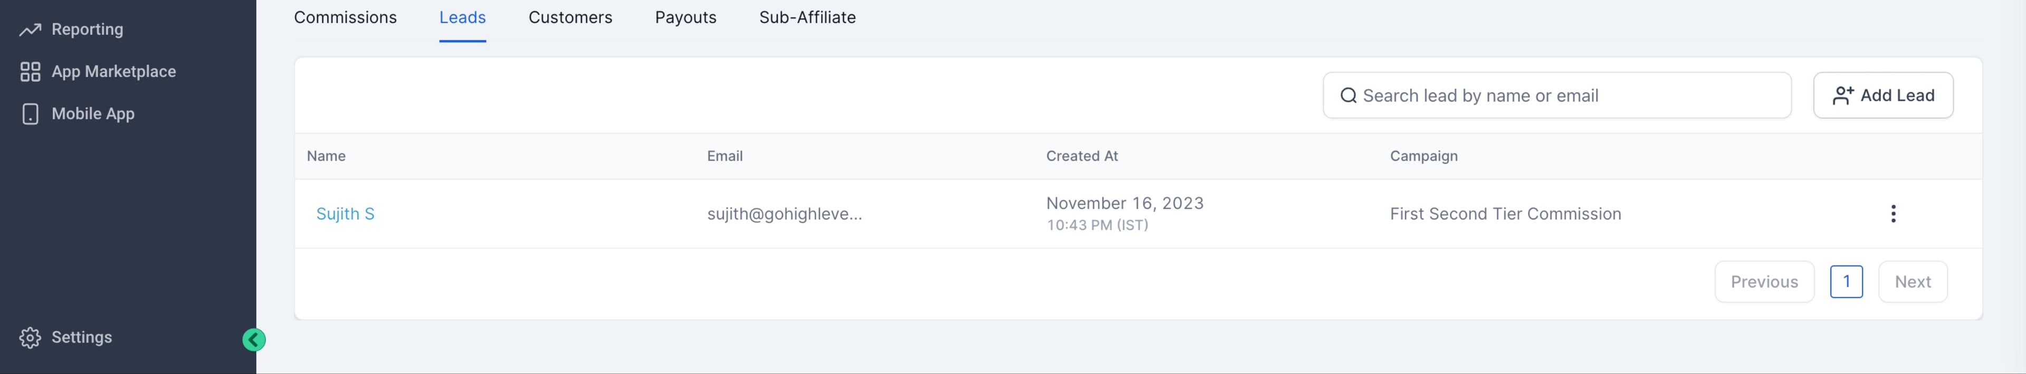Go to the Payouts tab
2026x374 pixels.
[686, 17]
